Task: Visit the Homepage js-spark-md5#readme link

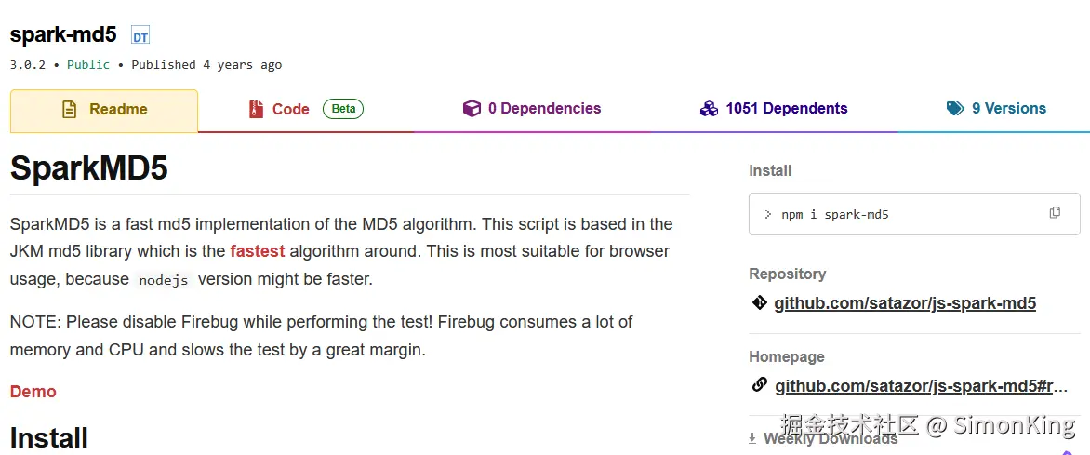Action: point(921,386)
